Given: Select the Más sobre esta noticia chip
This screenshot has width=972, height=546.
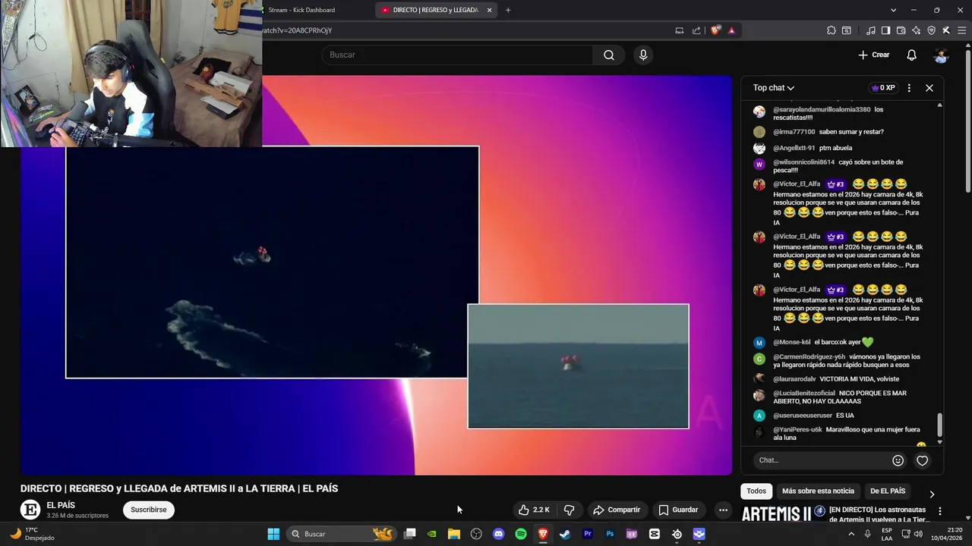Looking at the screenshot, I should point(818,491).
